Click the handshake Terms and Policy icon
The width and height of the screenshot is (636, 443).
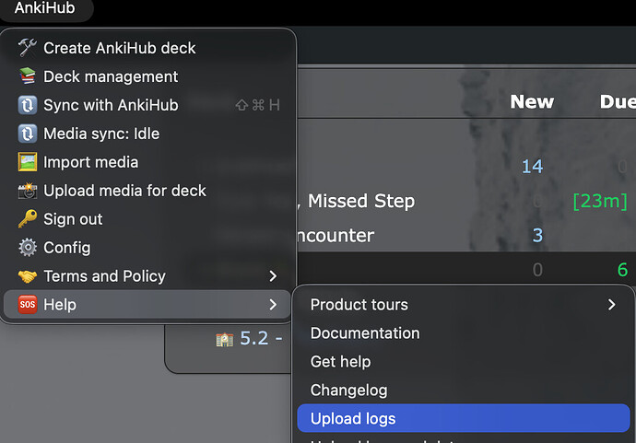27,276
